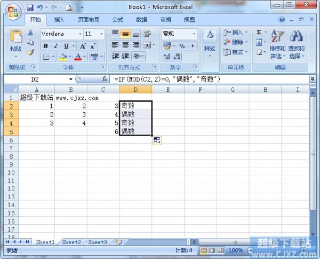320x259 pixels.
Task: Increase indent in cells
Action: [x=125, y=56]
